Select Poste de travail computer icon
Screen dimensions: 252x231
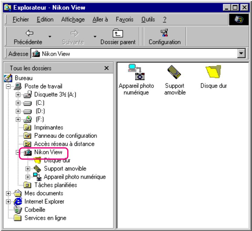click(x=18, y=86)
